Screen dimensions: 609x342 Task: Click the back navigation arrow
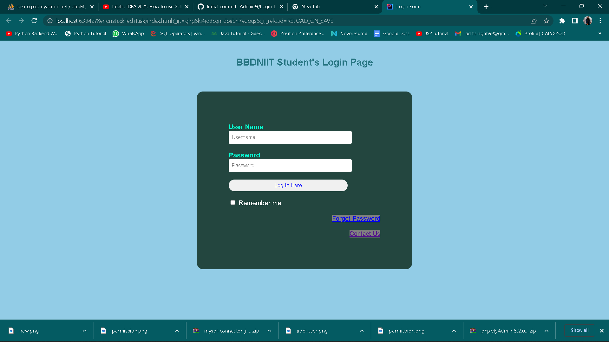[x=8, y=21]
